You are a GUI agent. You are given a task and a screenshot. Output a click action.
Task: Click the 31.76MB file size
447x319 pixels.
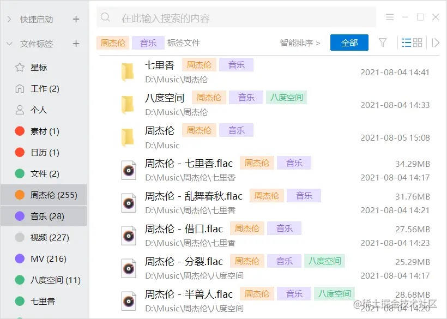413,197
